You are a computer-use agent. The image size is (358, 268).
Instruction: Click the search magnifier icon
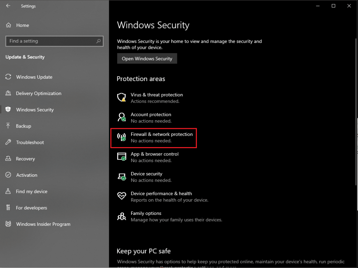pos(98,41)
